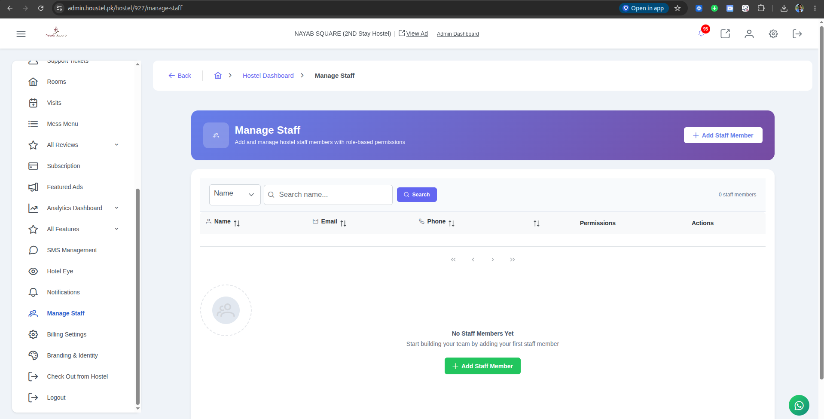The height and width of the screenshot is (419, 824).
Task: Open the settings gear icon in header
Action: click(773, 34)
